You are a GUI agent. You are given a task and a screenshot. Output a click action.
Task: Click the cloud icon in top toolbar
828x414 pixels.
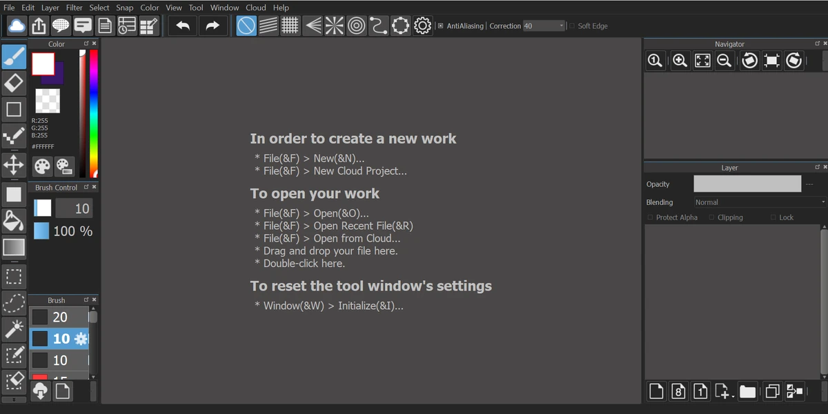[17, 26]
